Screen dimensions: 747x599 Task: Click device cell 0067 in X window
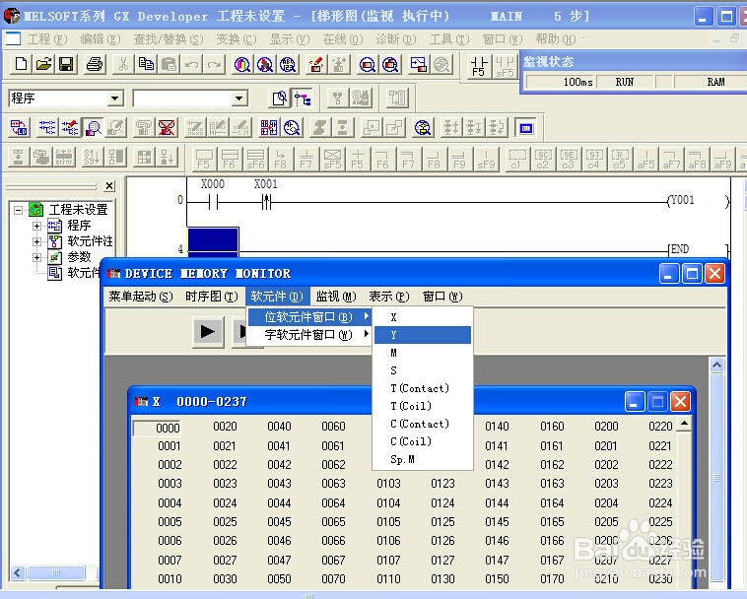pos(333,560)
